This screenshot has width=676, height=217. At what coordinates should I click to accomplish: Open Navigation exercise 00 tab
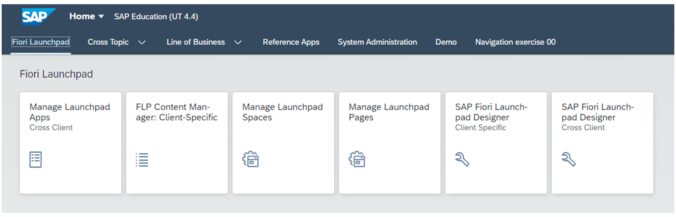515,42
